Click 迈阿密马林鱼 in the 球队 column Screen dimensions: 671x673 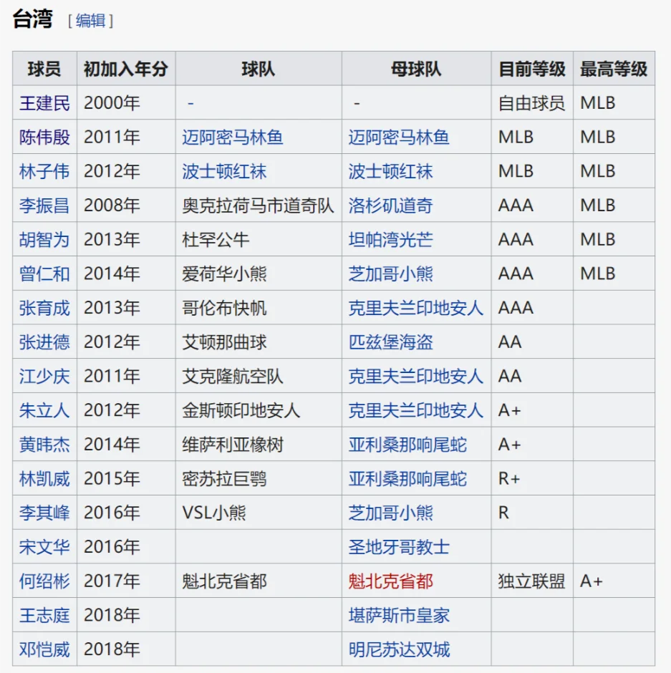pos(232,137)
